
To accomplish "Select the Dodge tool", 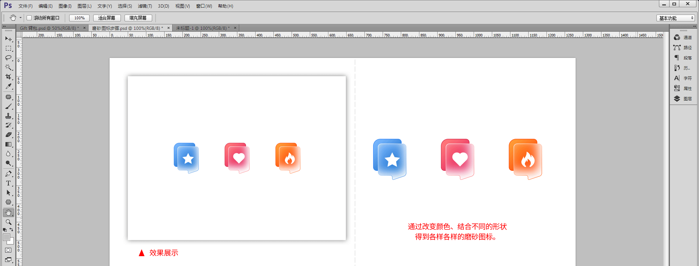I will click(x=8, y=163).
